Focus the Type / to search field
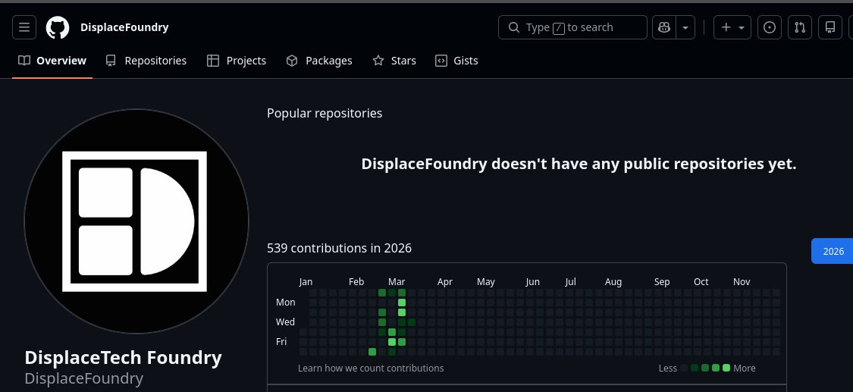Screen dimensions: 853x392 [572, 27]
